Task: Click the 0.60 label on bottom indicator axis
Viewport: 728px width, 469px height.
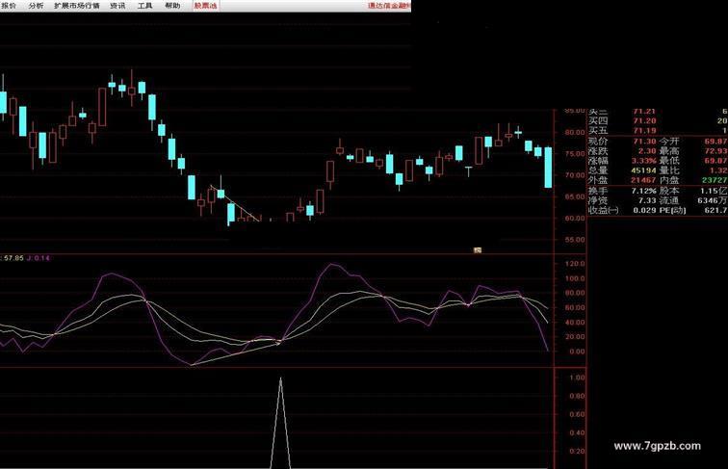Action: [x=577, y=414]
